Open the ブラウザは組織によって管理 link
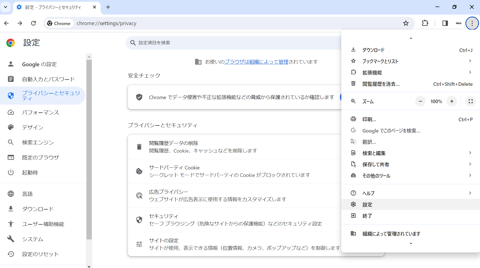The width and height of the screenshot is (480, 268). [x=257, y=62]
